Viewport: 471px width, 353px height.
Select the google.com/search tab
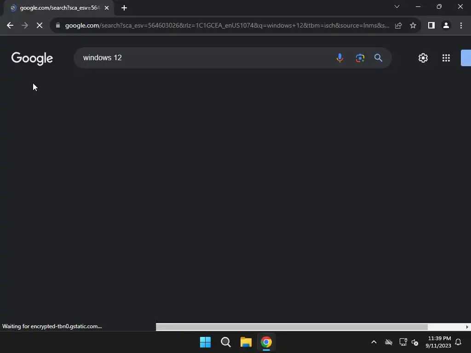point(59,8)
